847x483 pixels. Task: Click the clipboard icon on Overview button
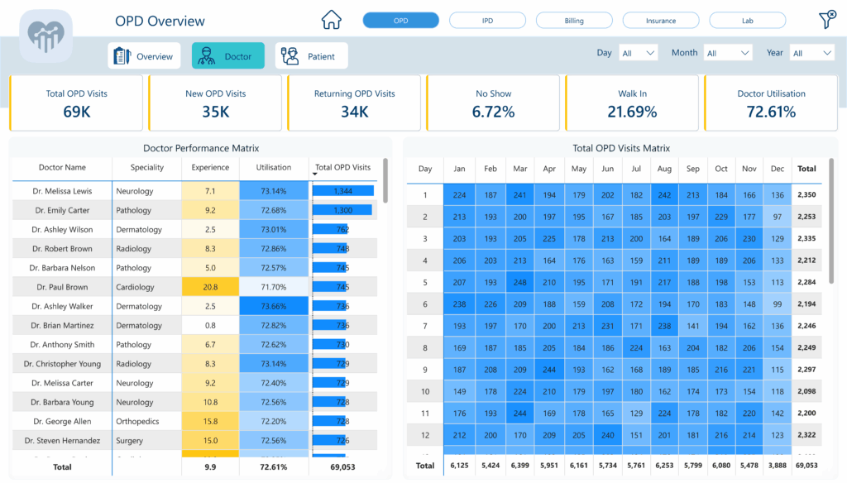(122, 56)
